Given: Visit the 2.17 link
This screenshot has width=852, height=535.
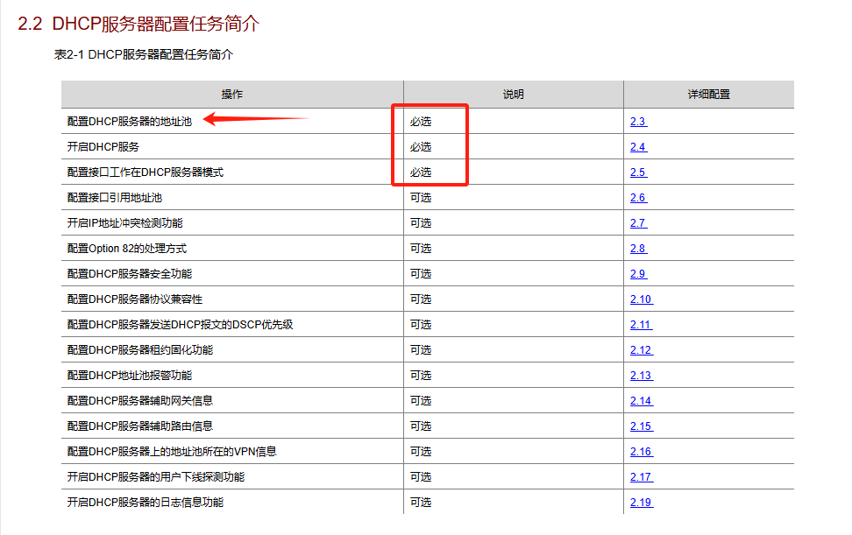Looking at the screenshot, I should [641, 477].
